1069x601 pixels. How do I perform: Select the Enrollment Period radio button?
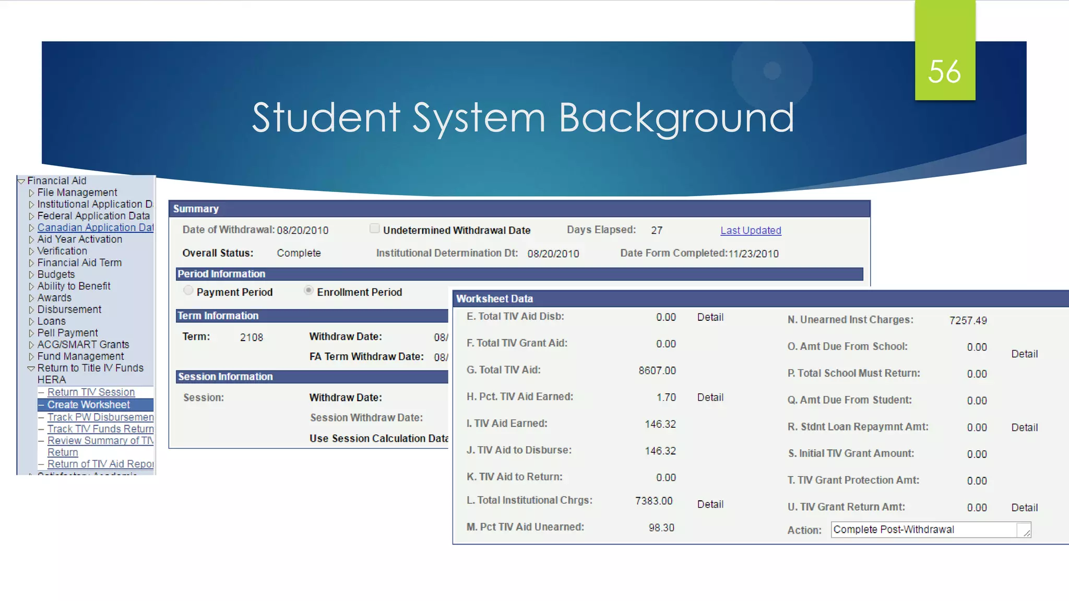pos(308,290)
